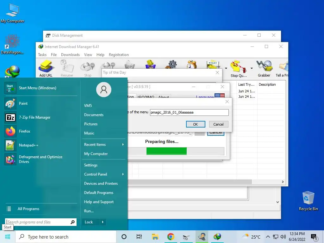Image resolution: width=324 pixels, height=243 pixels.
Task: Click the Description column header in IDM
Action: tap(271, 84)
